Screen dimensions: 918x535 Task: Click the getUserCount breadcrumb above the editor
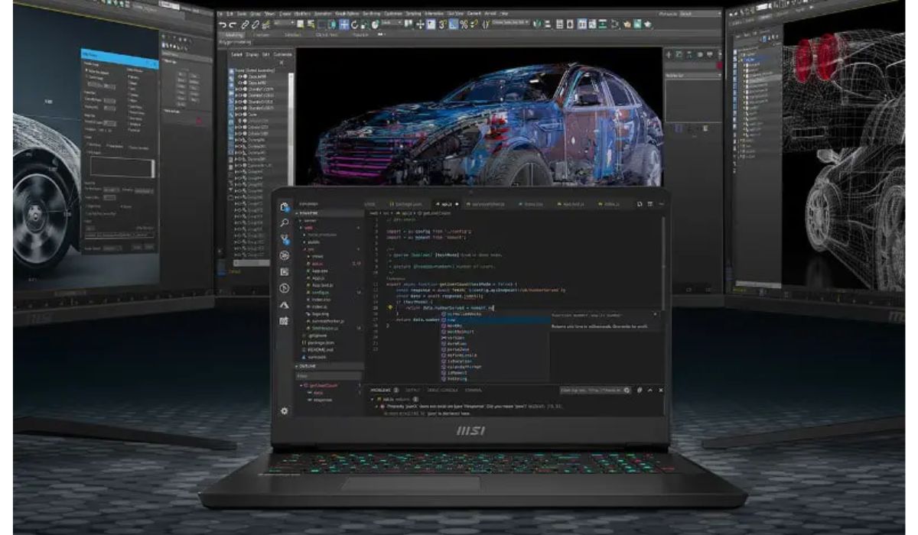tap(434, 213)
